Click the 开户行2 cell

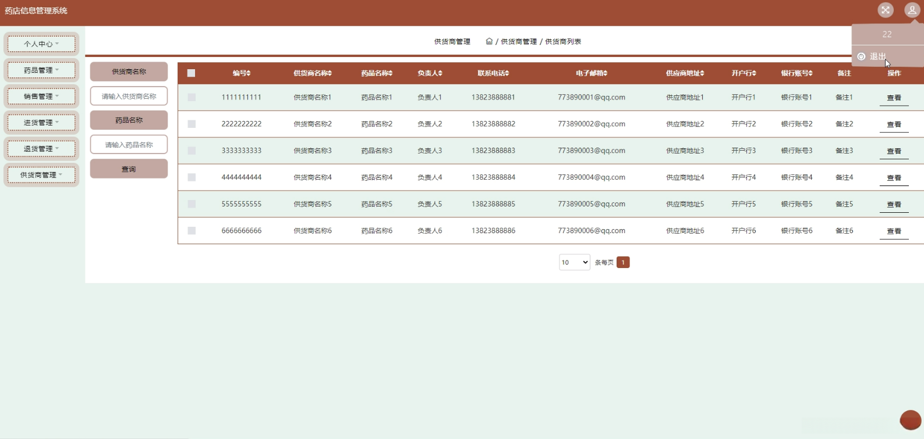tap(744, 124)
